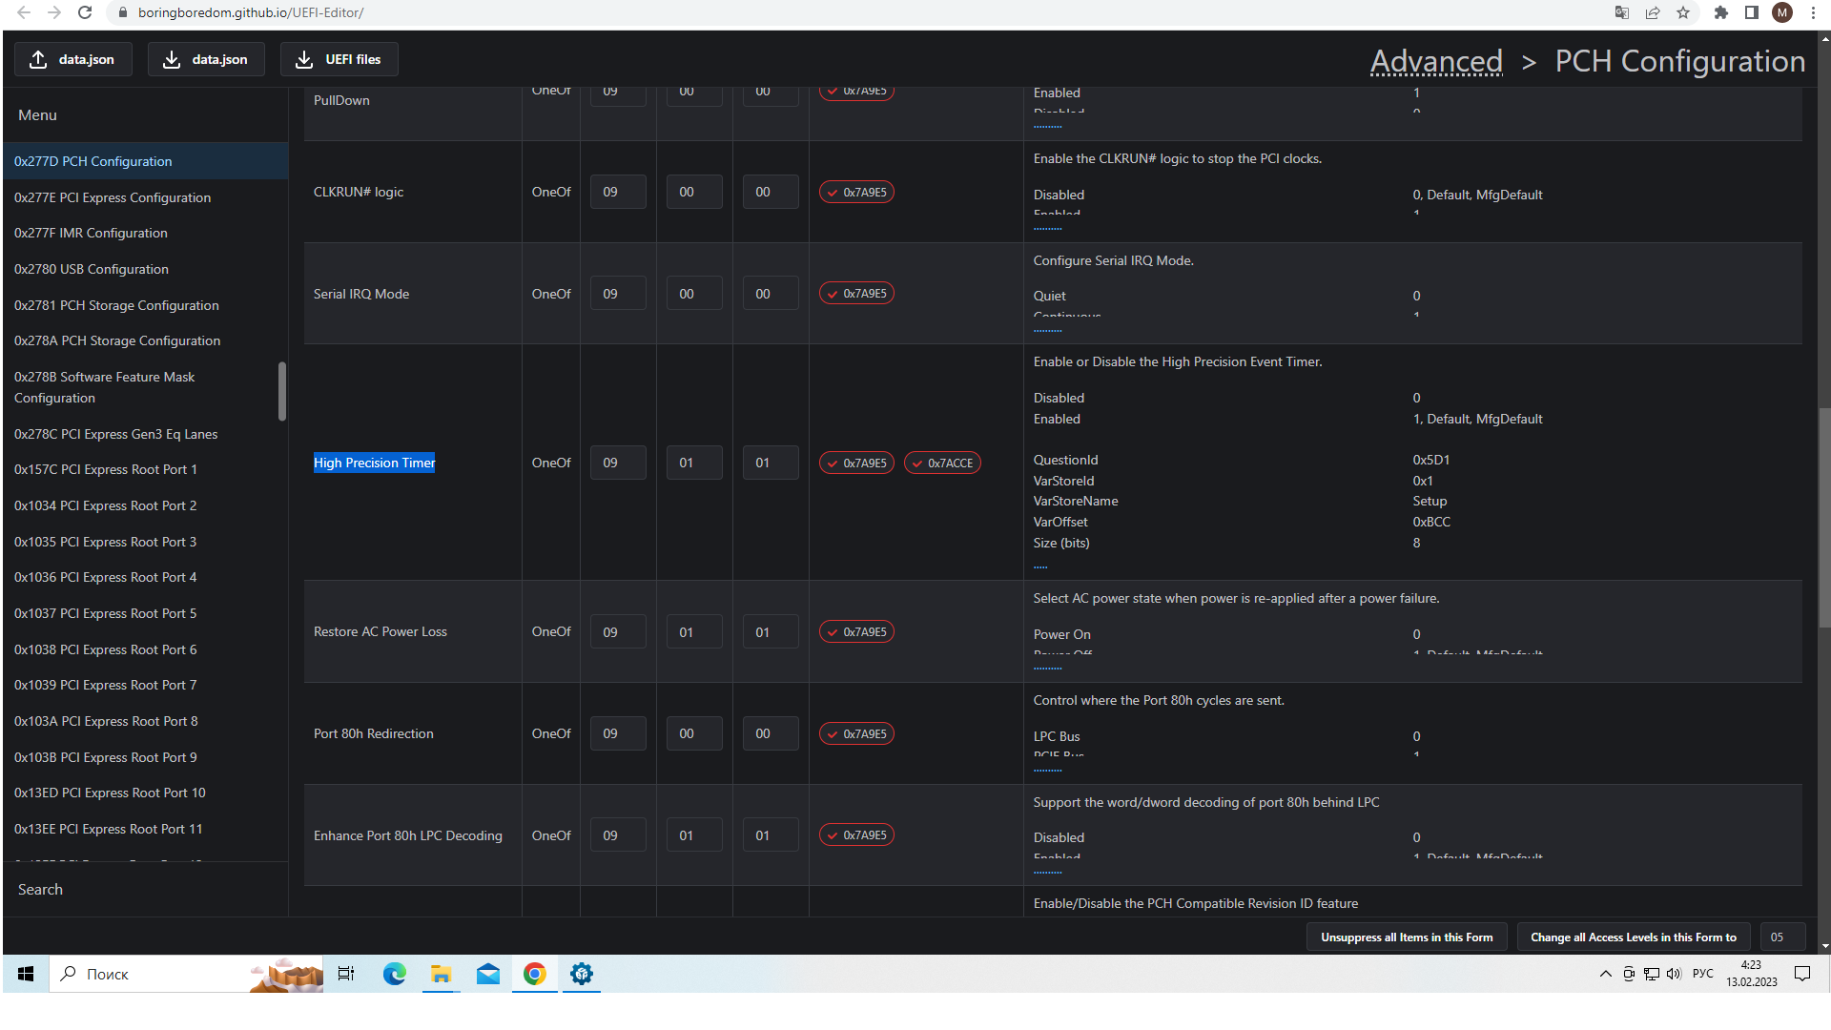Reload the page with browser refresh icon
This screenshot has width=1831, height=1030.
point(85,12)
